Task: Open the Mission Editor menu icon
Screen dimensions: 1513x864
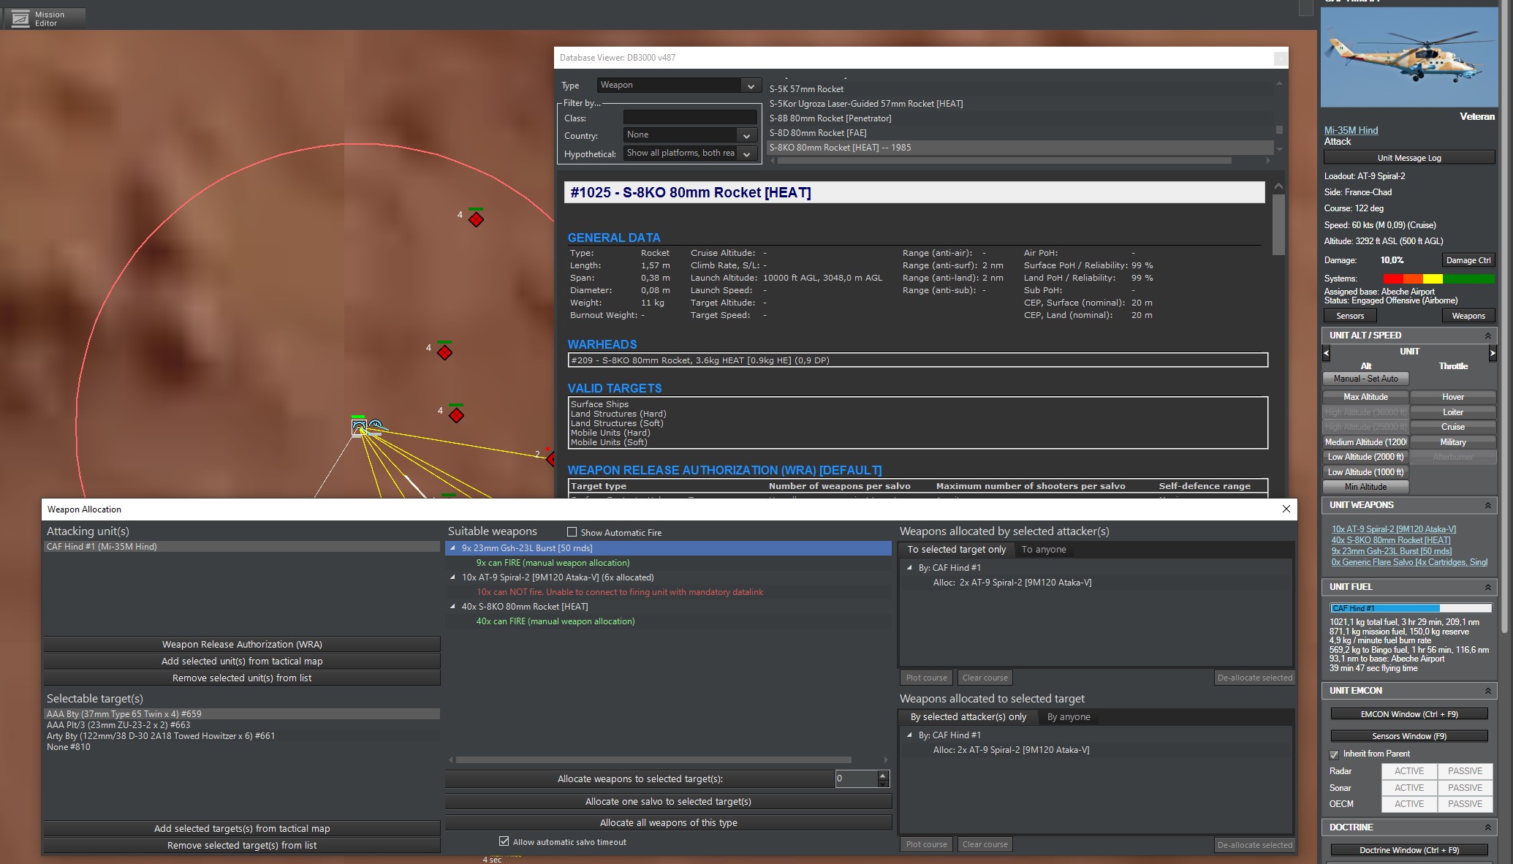Action: point(22,18)
